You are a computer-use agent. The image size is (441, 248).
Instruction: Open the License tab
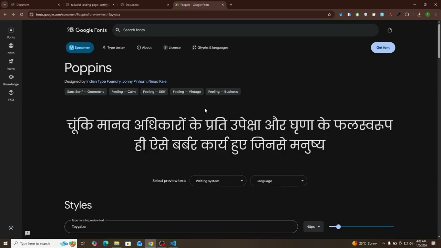[172, 48]
